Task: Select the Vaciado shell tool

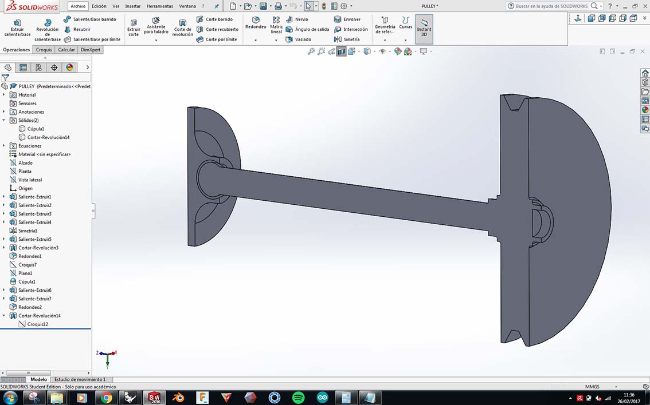Action: [x=299, y=39]
